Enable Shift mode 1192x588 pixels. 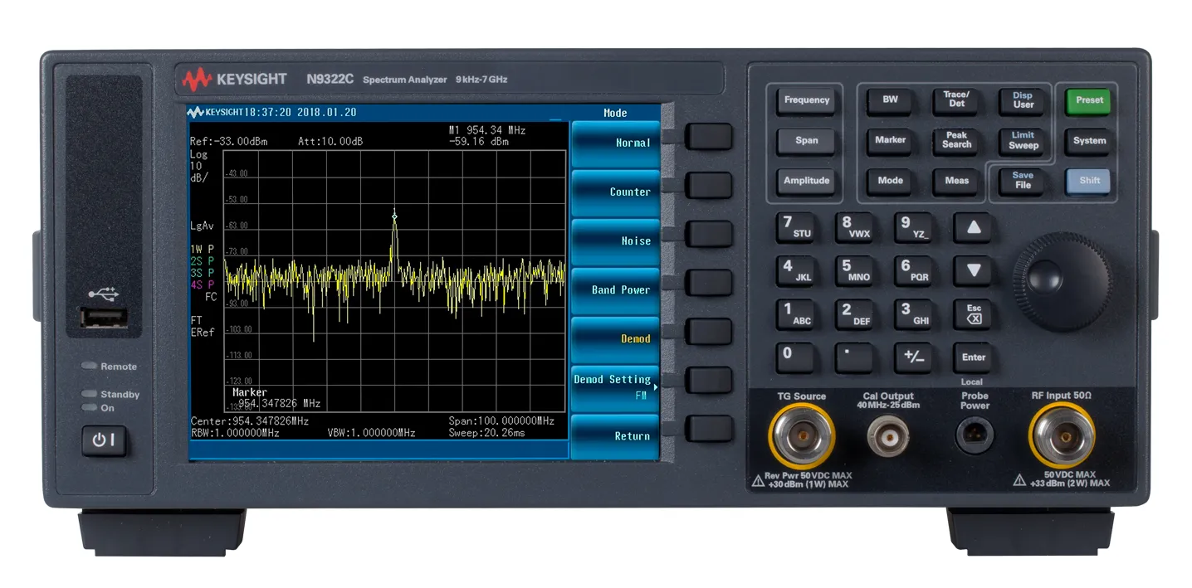click(1087, 181)
